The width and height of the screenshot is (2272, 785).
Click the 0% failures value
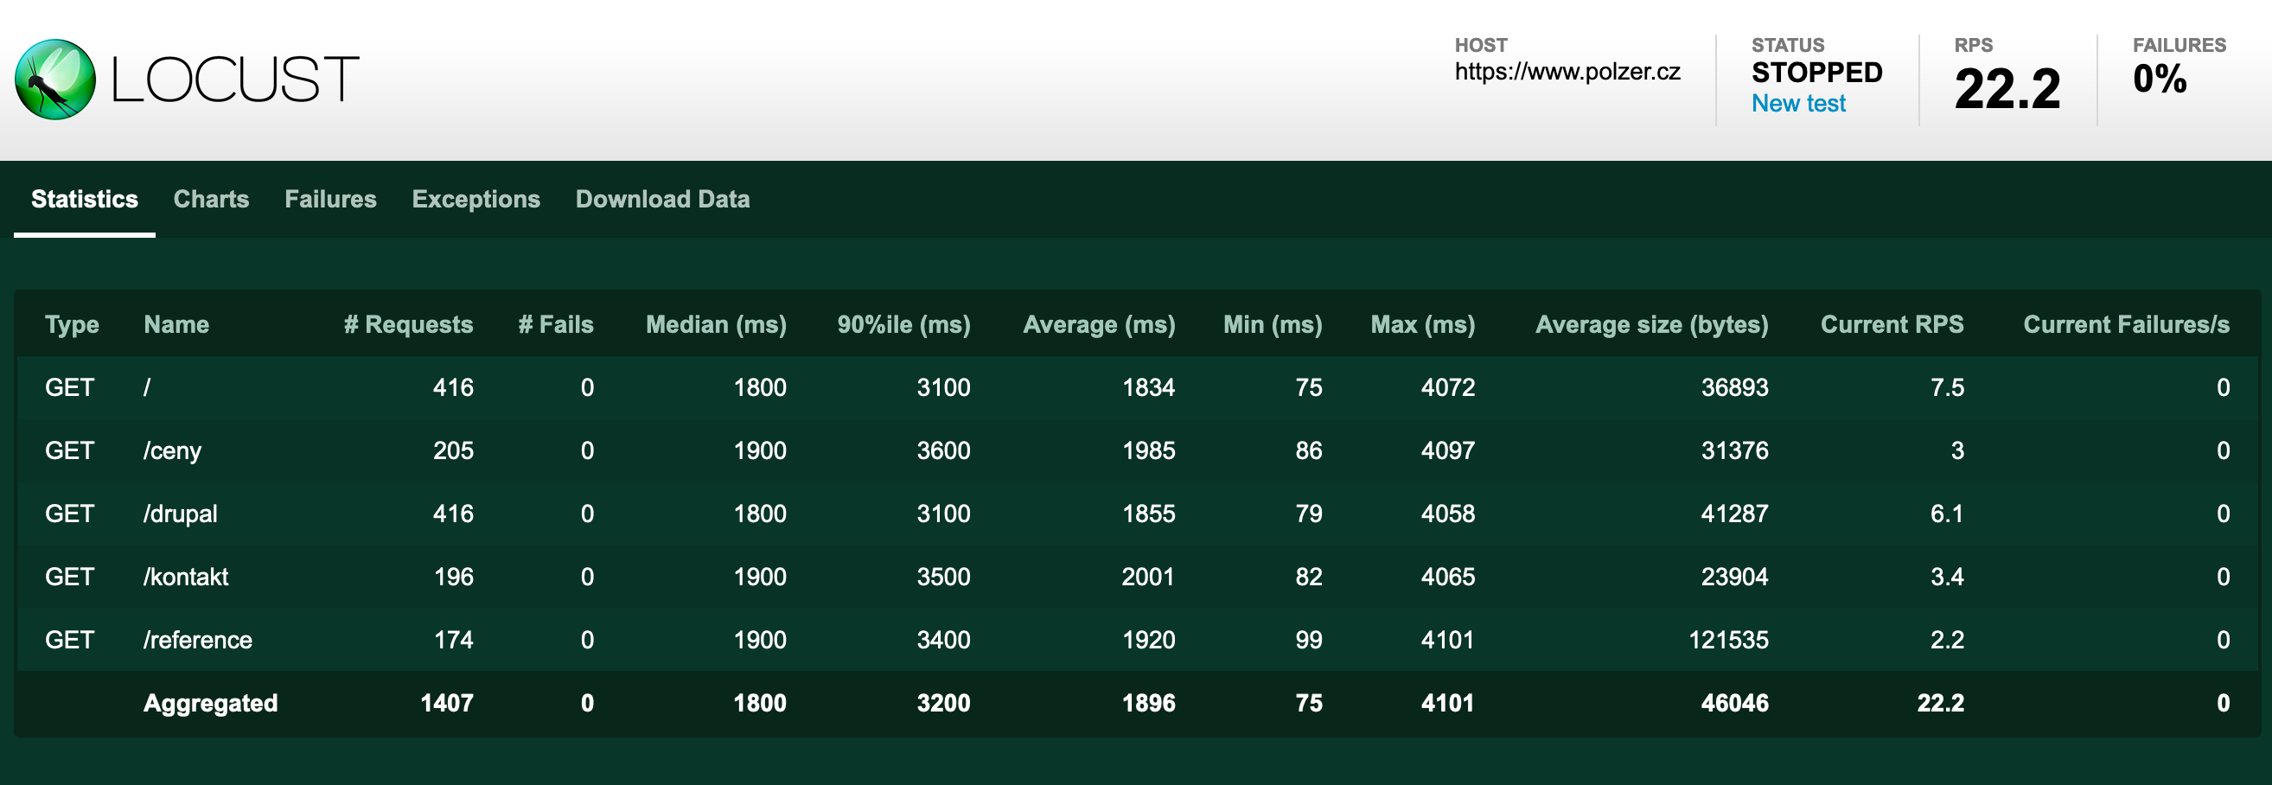[x=2160, y=79]
